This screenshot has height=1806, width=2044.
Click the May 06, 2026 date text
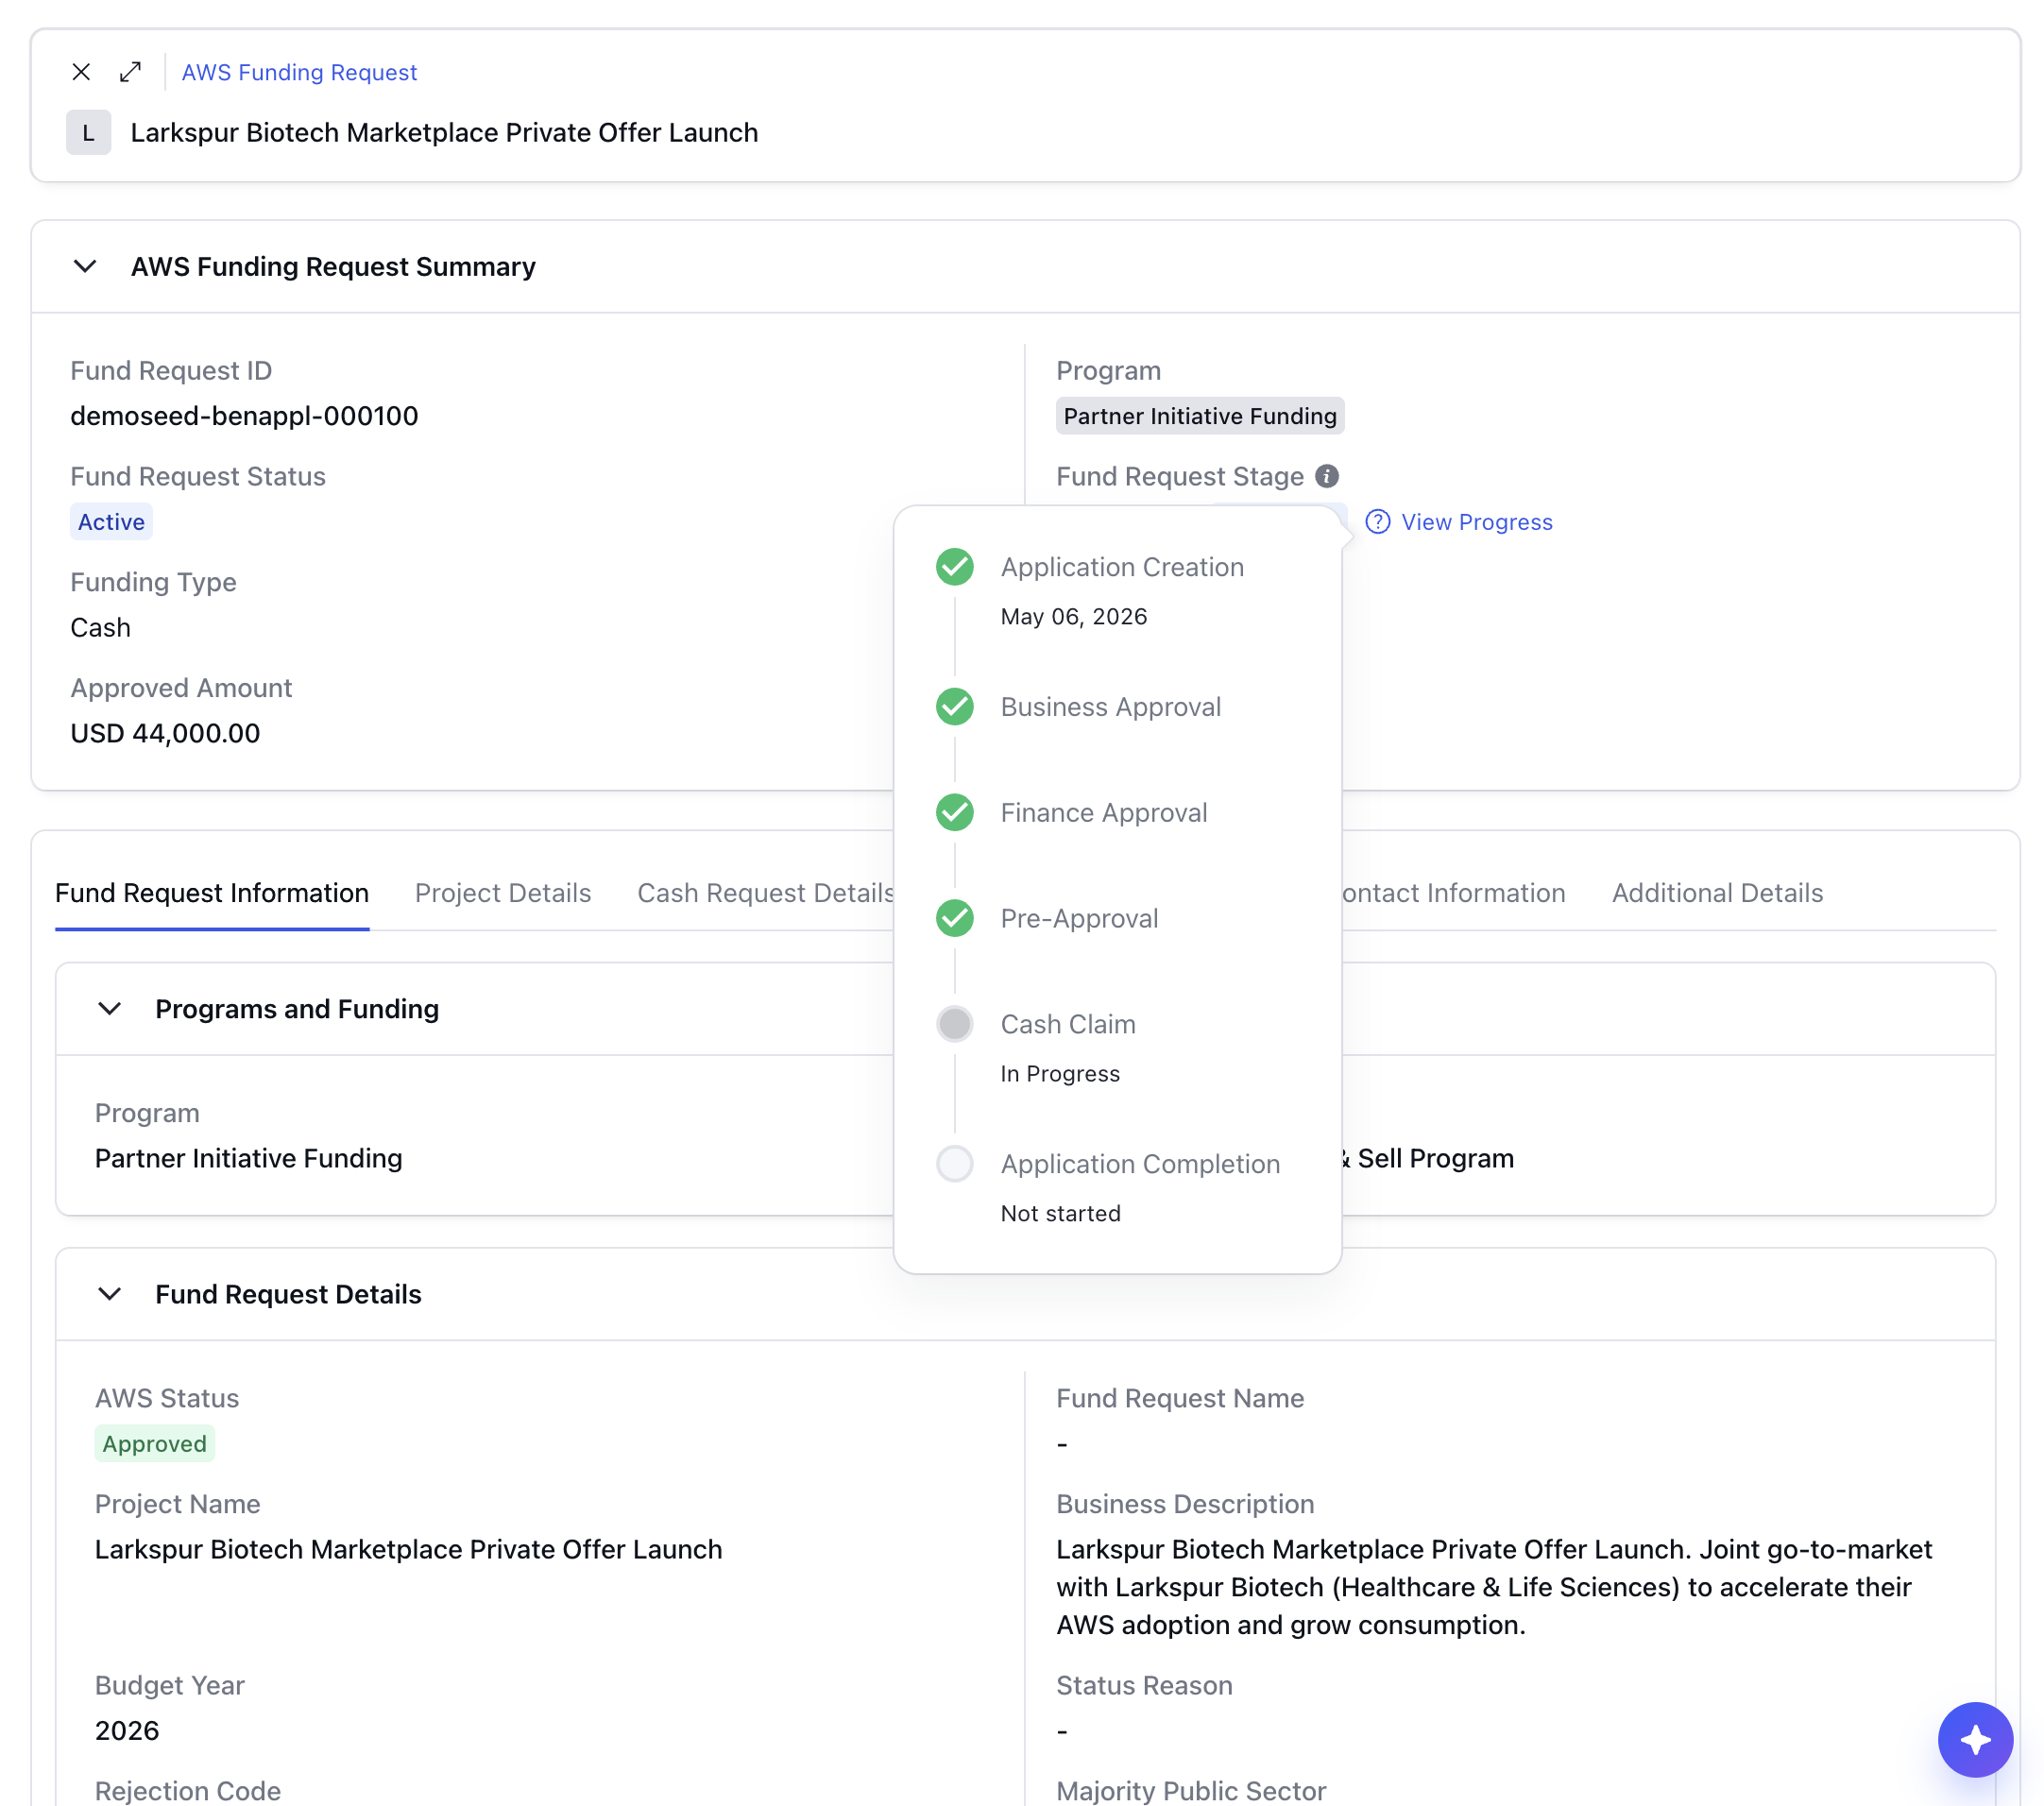pos(1074,617)
